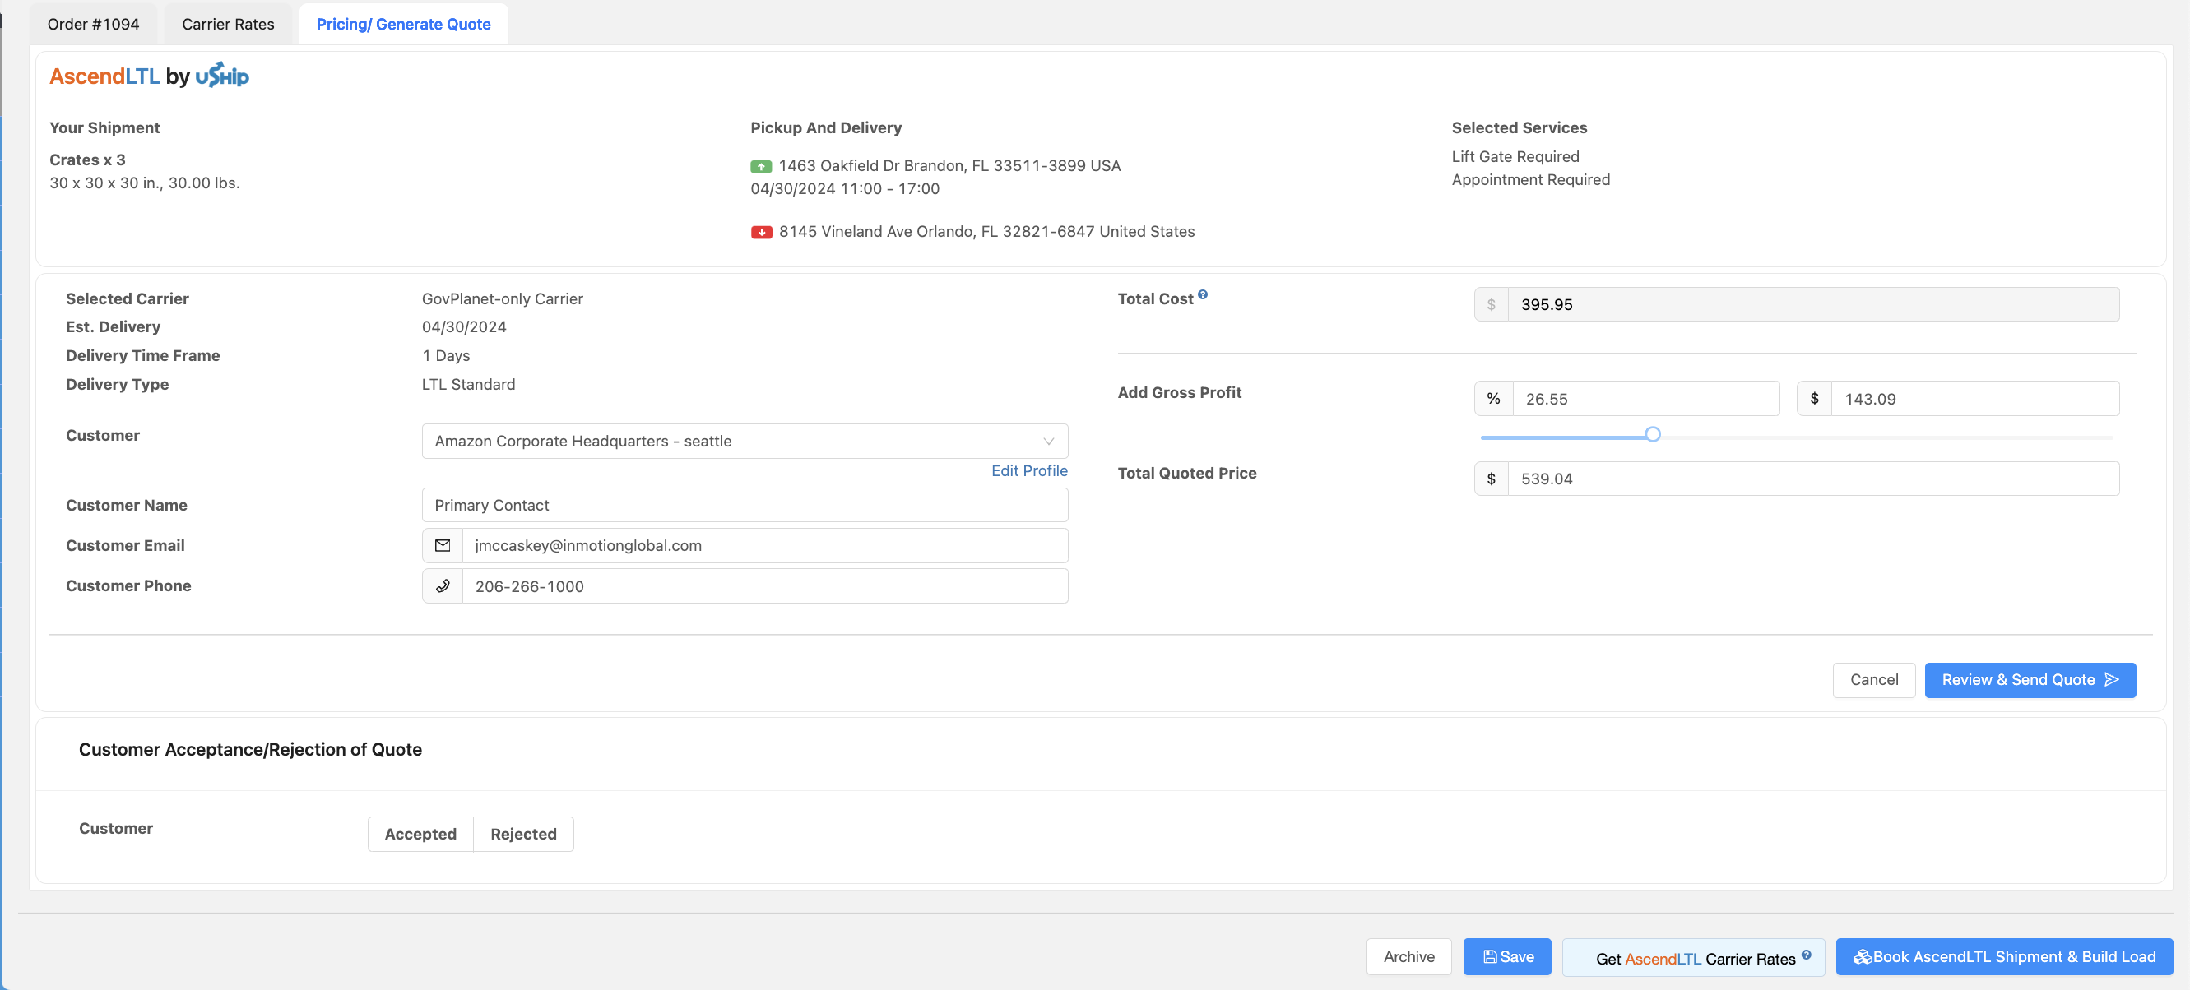Image resolution: width=2190 pixels, height=990 pixels.
Task: Open the Customer dropdown for Amazon Corporate Headquarters
Action: [x=731, y=441]
